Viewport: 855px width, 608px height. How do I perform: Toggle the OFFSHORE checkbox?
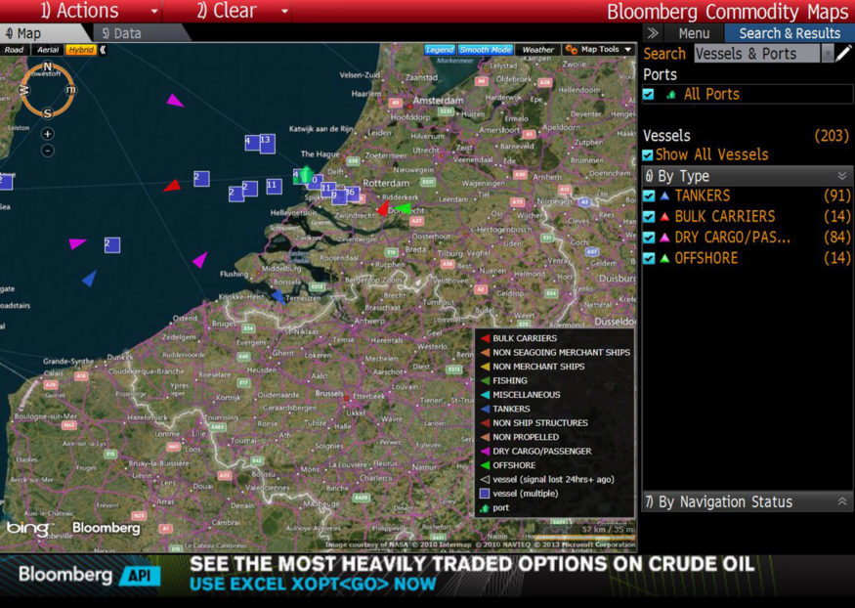click(649, 258)
